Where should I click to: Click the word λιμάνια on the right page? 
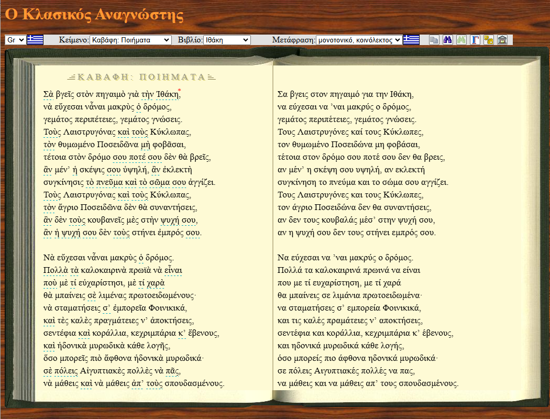(x=347, y=295)
